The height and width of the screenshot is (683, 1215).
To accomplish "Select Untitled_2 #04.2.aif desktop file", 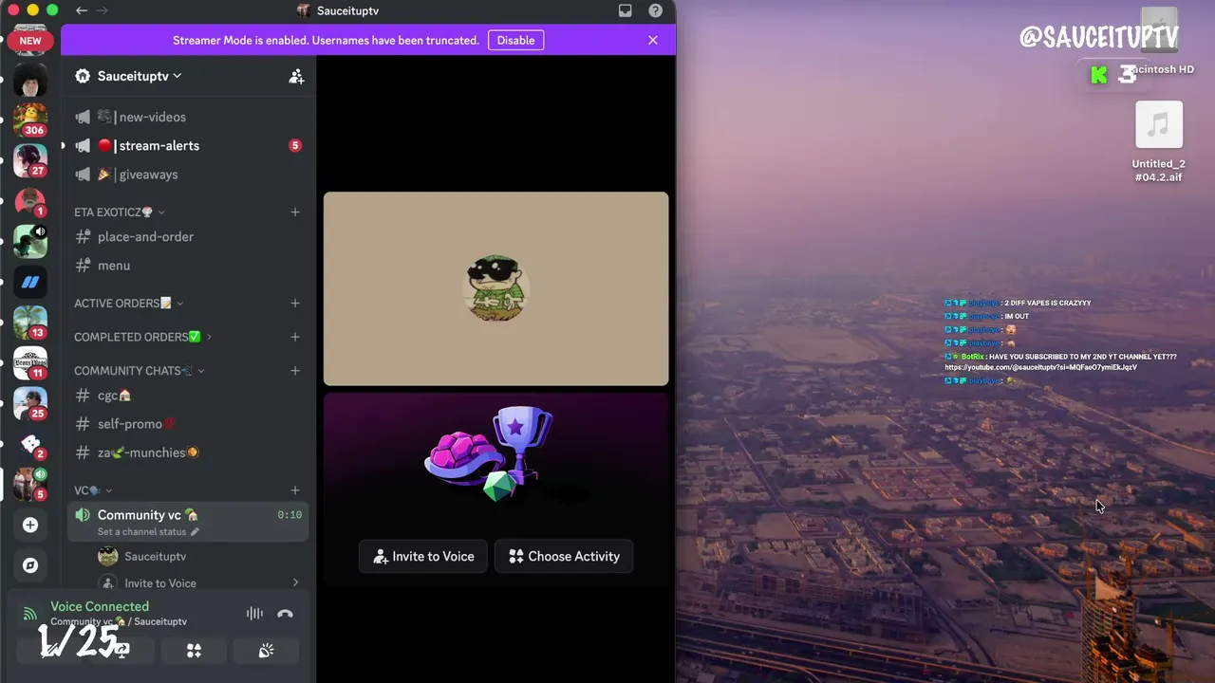I will [x=1159, y=142].
